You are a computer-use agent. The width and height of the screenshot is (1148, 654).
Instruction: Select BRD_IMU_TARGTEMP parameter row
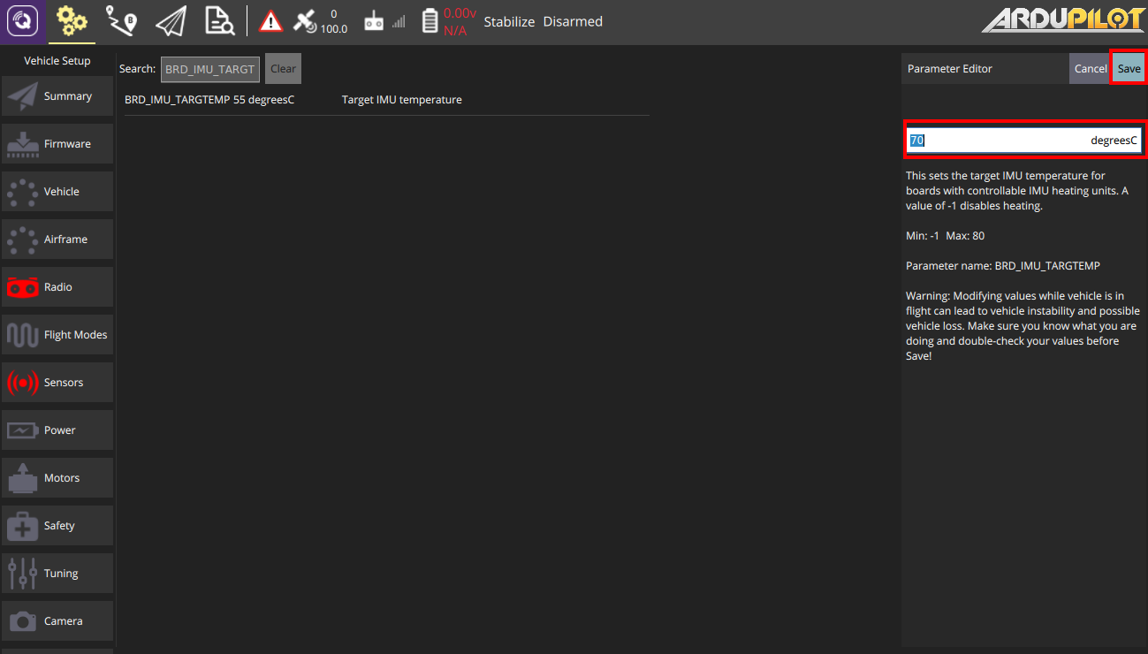click(386, 100)
